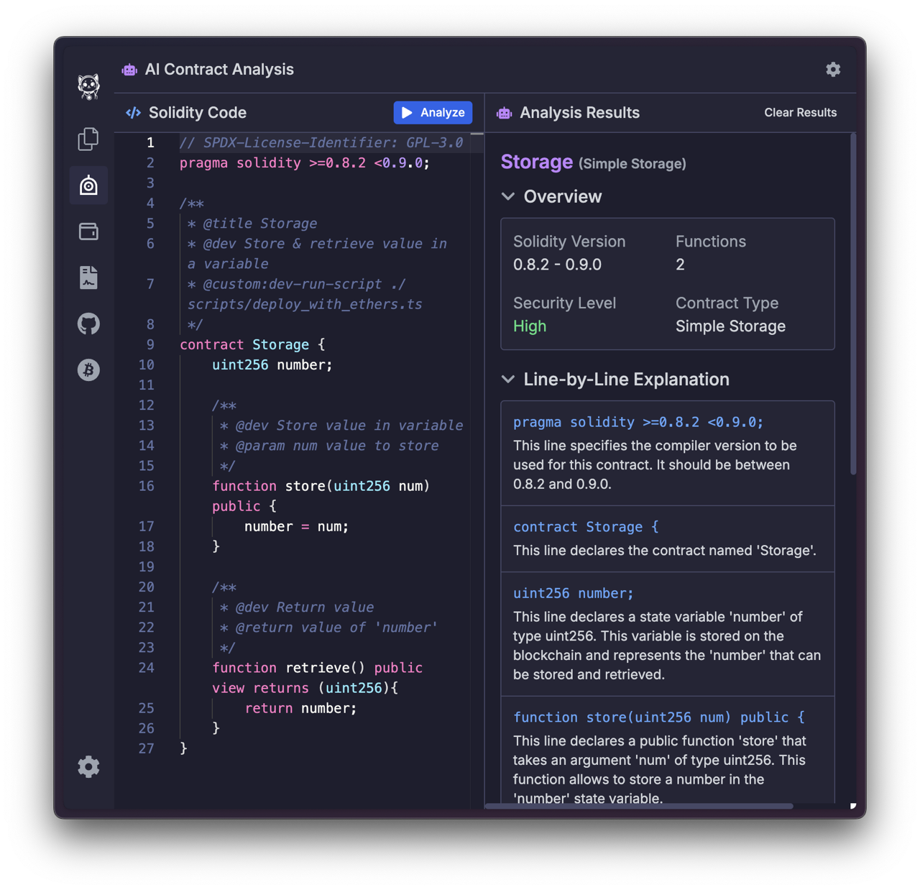
Task: Click the GitHub icon in the sidebar
Action: pos(88,324)
